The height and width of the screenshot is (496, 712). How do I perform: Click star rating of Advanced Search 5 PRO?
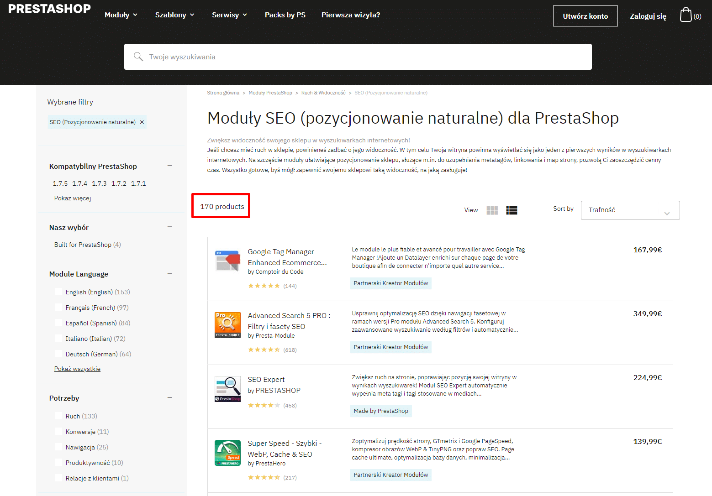tap(264, 350)
